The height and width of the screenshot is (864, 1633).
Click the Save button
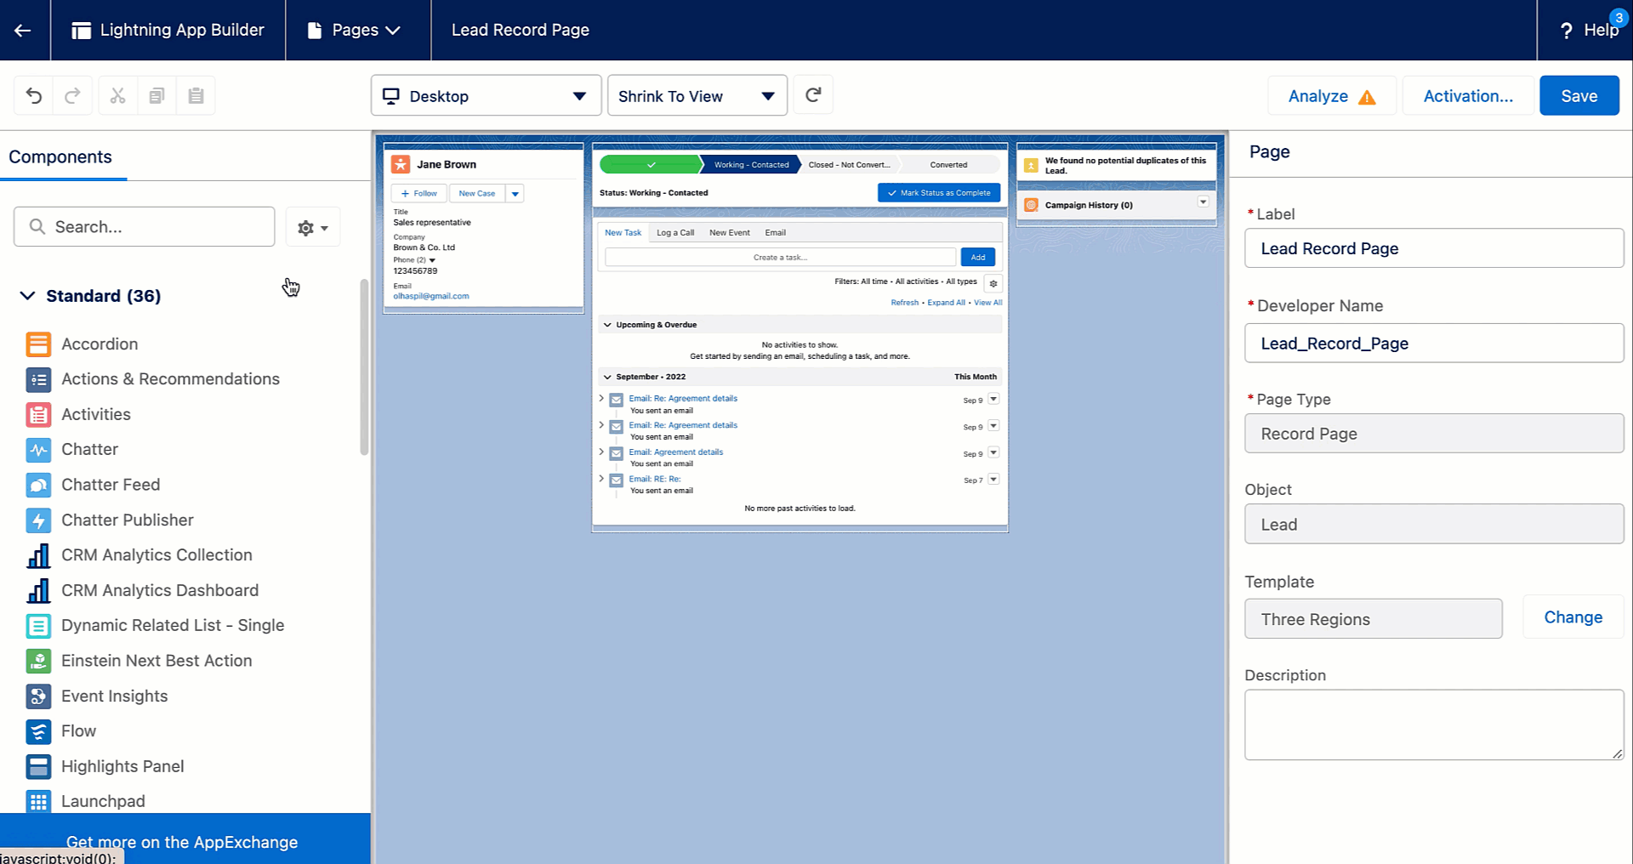pyautogui.click(x=1579, y=95)
